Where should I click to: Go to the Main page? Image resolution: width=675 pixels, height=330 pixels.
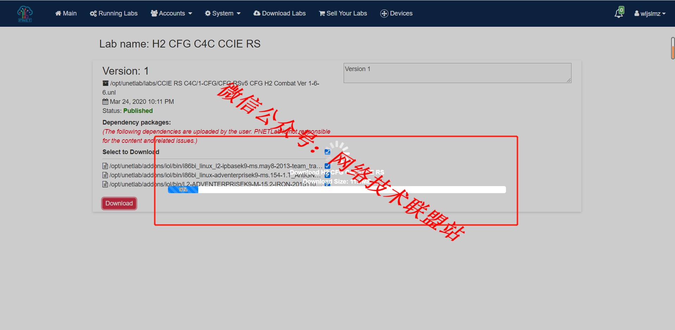tap(66, 13)
